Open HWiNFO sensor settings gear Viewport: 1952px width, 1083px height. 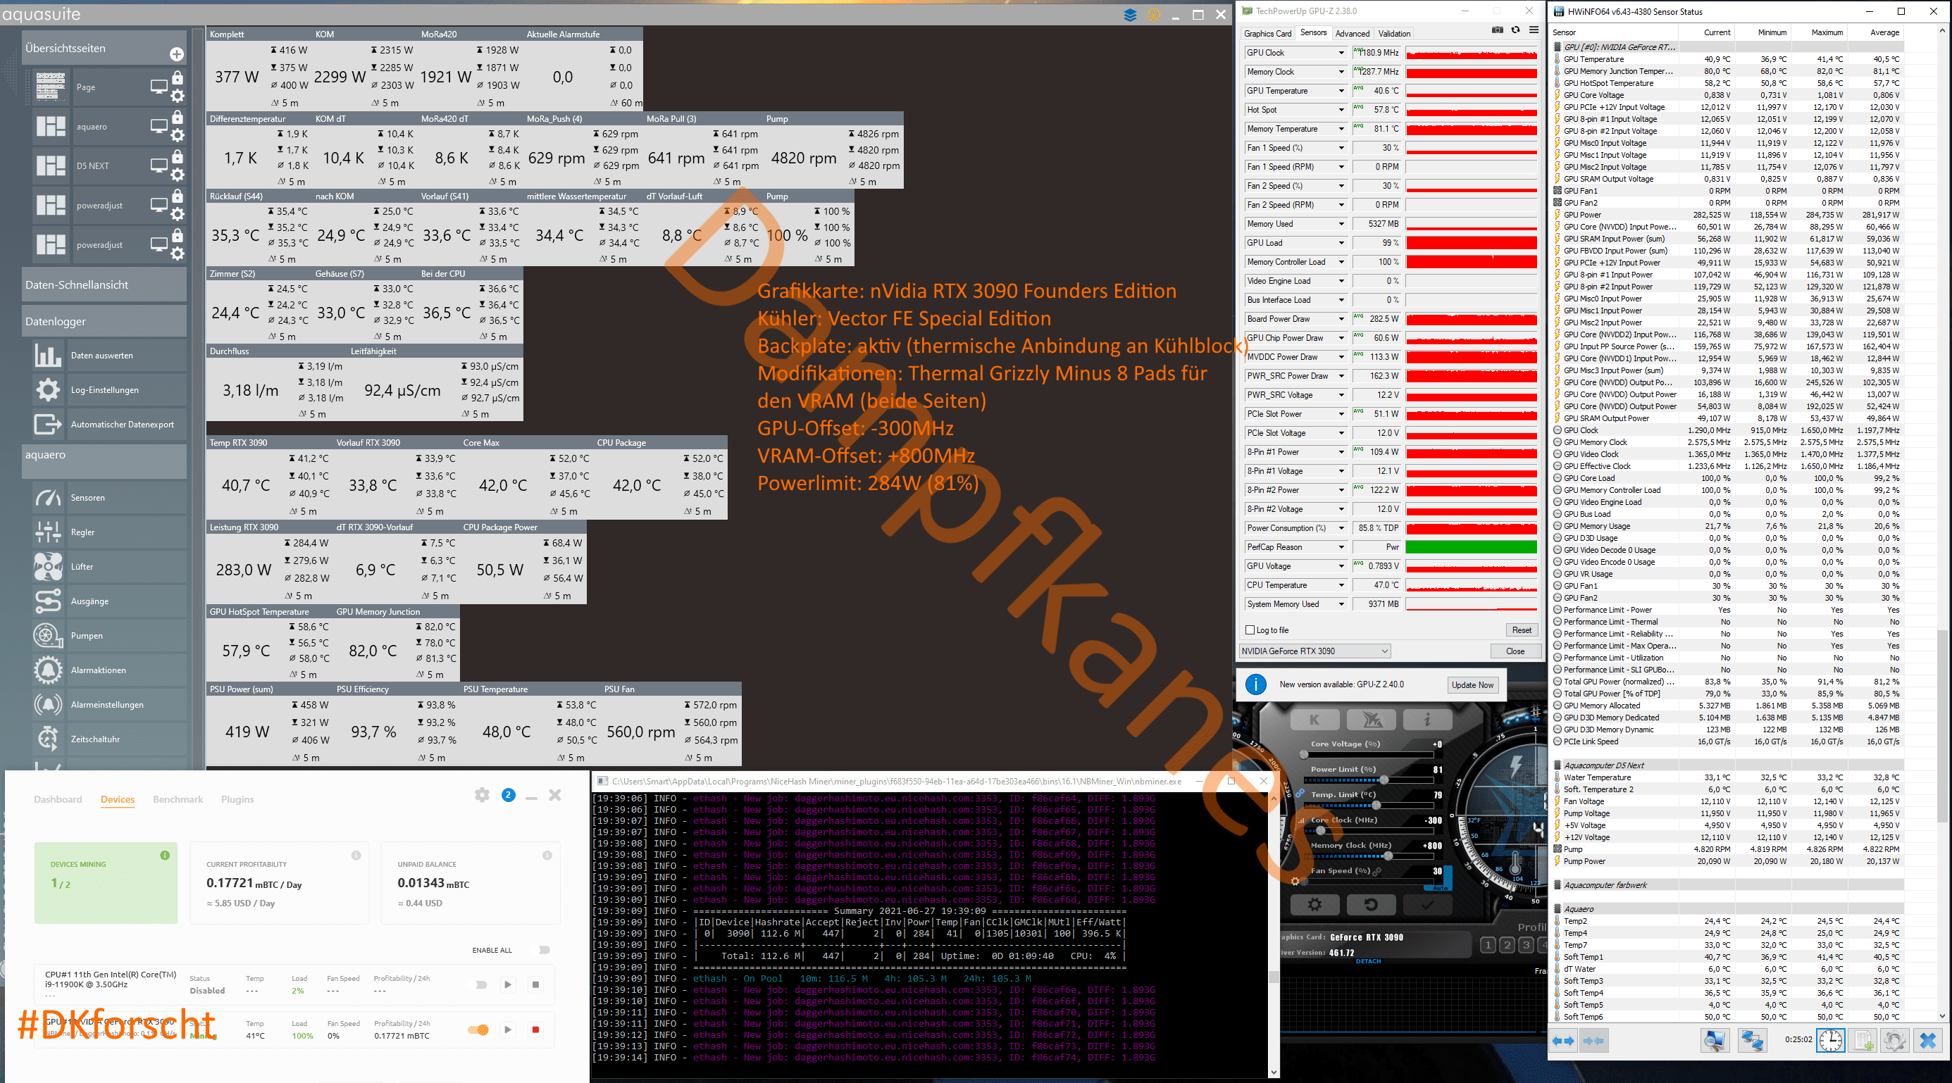click(1894, 1041)
